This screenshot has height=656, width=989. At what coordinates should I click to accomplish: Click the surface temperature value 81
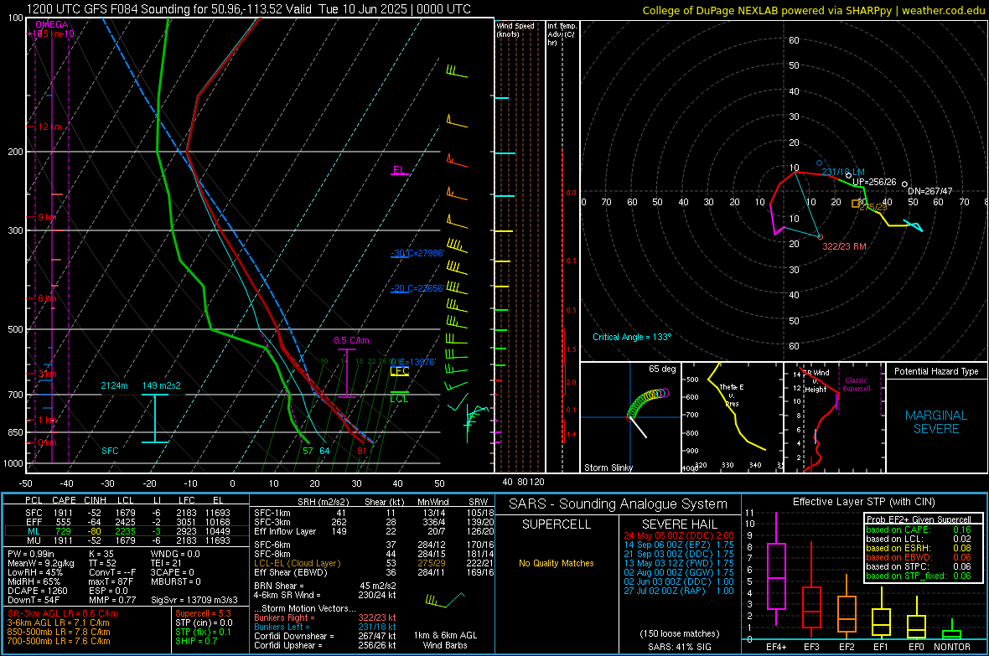pyautogui.click(x=361, y=451)
